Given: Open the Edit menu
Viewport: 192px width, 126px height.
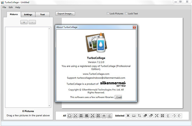Looking at the screenshot, I should [11, 7].
